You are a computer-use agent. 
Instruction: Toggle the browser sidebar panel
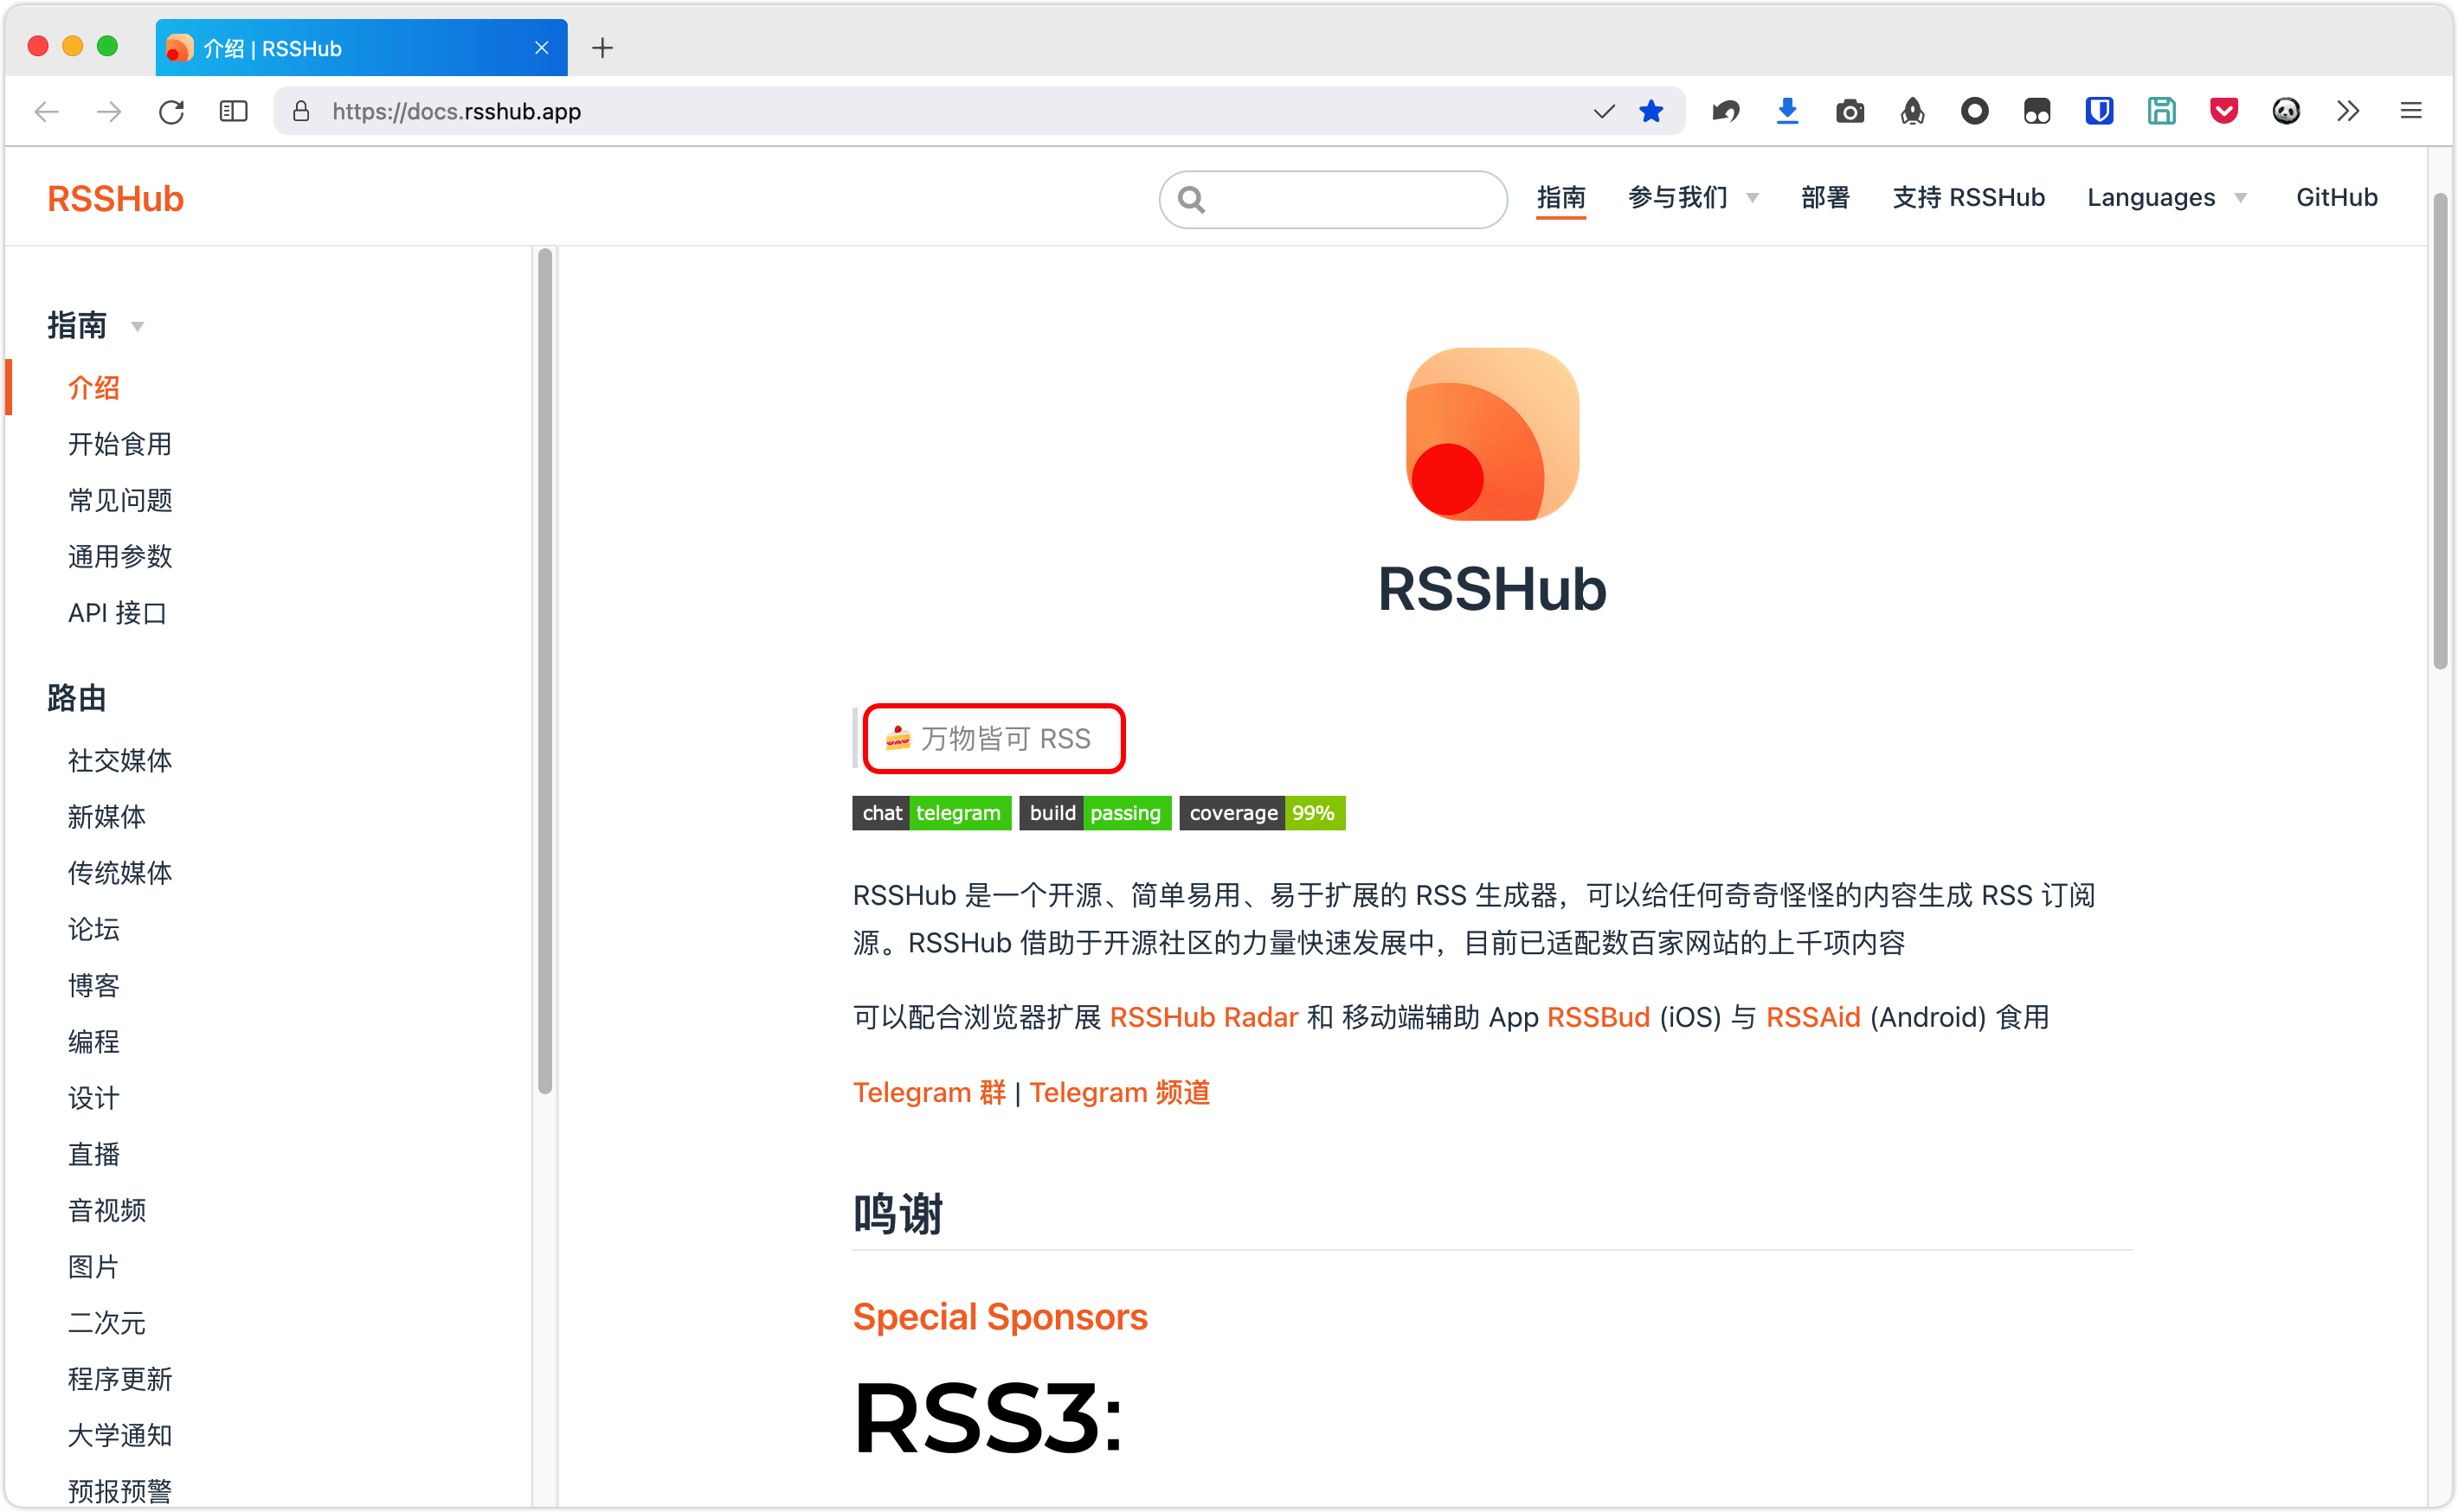click(x=234, y=109)
